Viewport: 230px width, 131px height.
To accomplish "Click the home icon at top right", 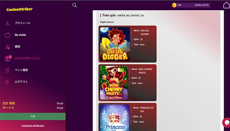I will click(x=226, y=5).
